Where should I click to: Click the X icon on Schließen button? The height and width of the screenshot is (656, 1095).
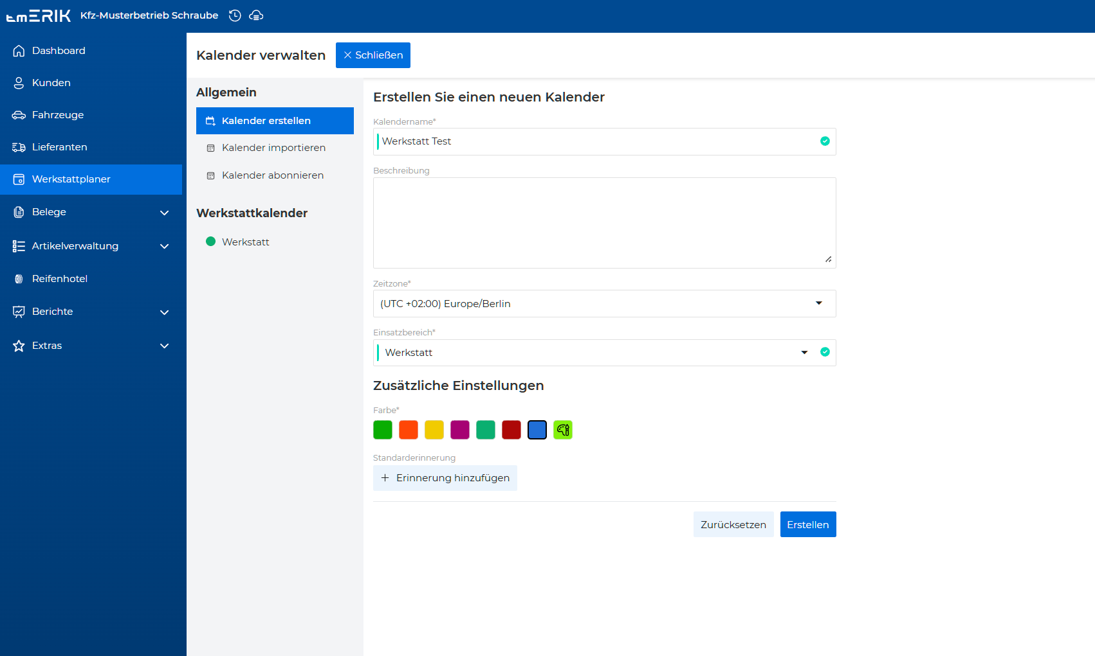pyautogui.click(x=347, y=55)
